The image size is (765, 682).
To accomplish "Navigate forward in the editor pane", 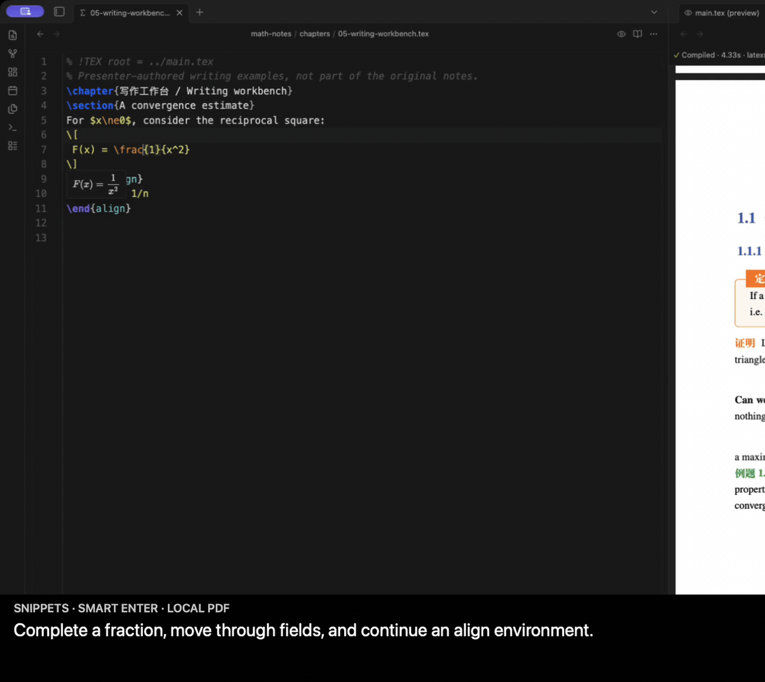I will pos(57,34).
